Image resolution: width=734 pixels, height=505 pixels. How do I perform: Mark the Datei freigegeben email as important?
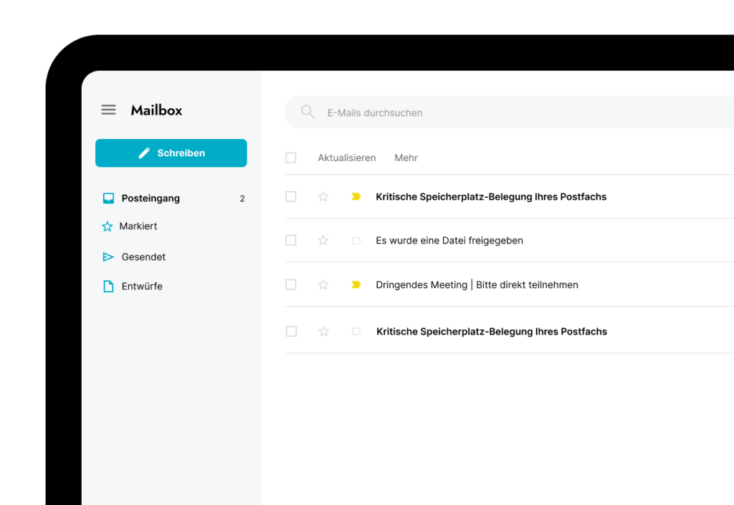[356, 241]
